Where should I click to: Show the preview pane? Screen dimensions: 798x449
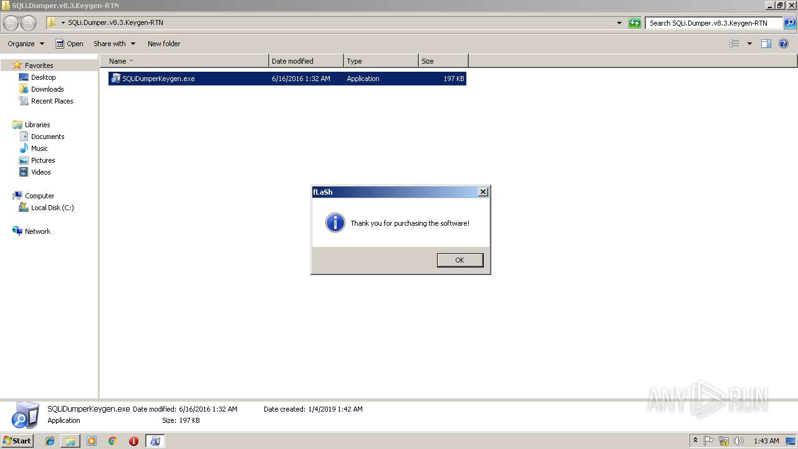766,44
